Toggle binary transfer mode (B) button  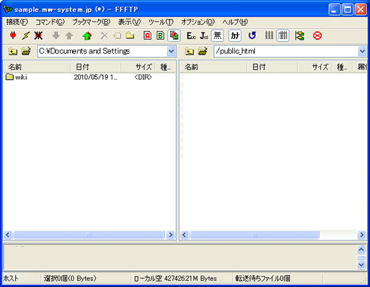tap(161, 36)
